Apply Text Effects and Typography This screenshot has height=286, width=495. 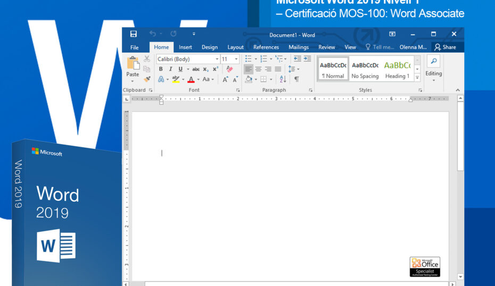161,79
